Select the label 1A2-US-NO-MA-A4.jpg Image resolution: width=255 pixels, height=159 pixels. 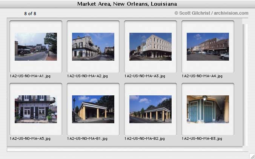coord(202,76)
